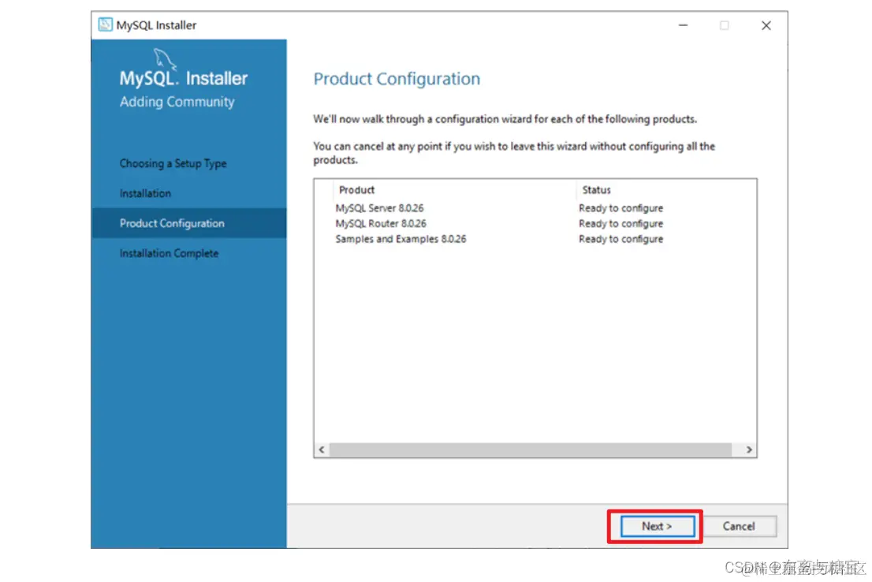Open the Installation Complete sidebar step
The image size is (872, 582).
pyautogui.click(x=169, y=253)
